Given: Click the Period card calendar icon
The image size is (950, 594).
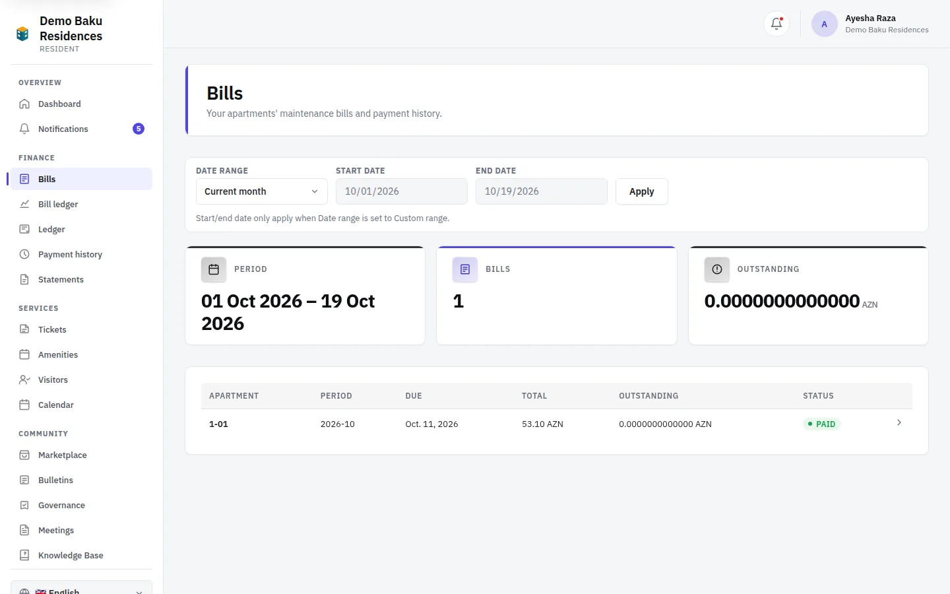Looking at the screenshot, I should 214,269.
